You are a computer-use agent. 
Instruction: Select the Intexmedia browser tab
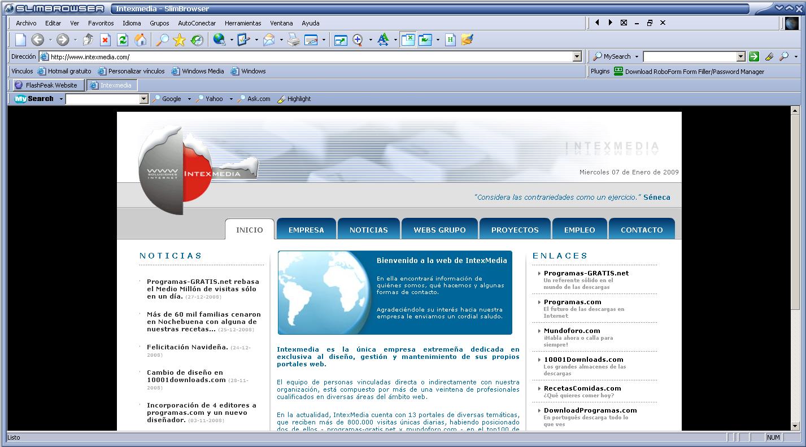click(x=112, y=85)
